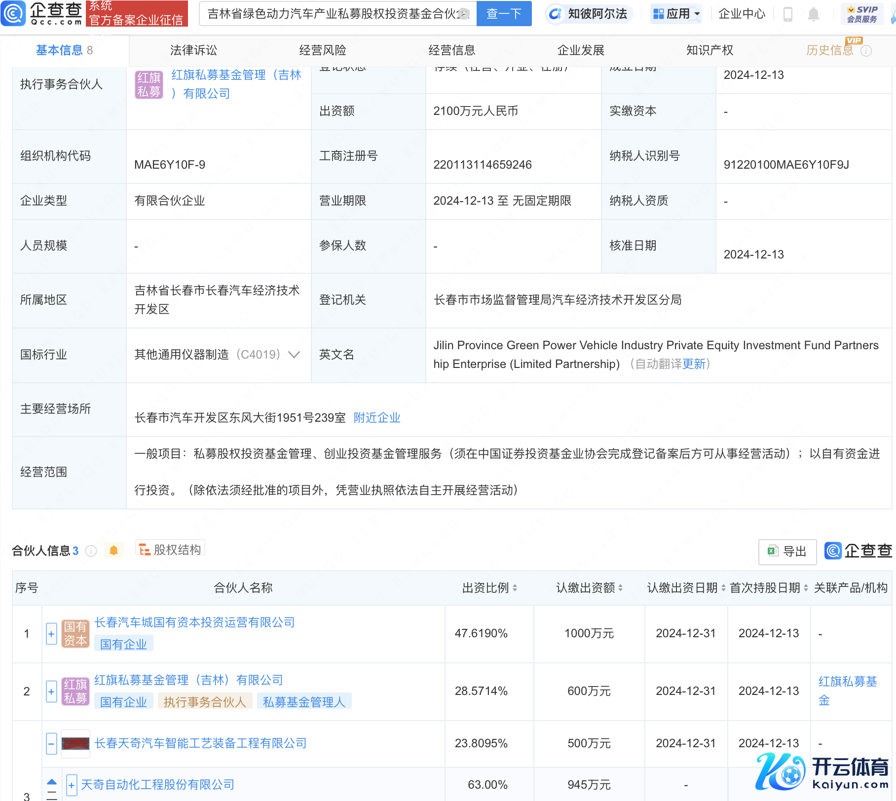Expand 国标行业 industry classification chevron
Image resolution: width=896 pixels, height=801 pixels.
(x=294, y=355)
